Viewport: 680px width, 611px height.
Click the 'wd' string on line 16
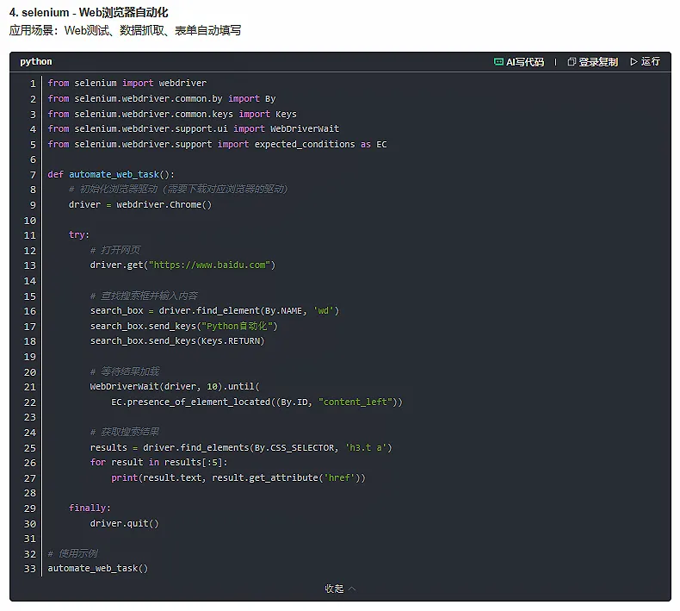coord(324,310)
